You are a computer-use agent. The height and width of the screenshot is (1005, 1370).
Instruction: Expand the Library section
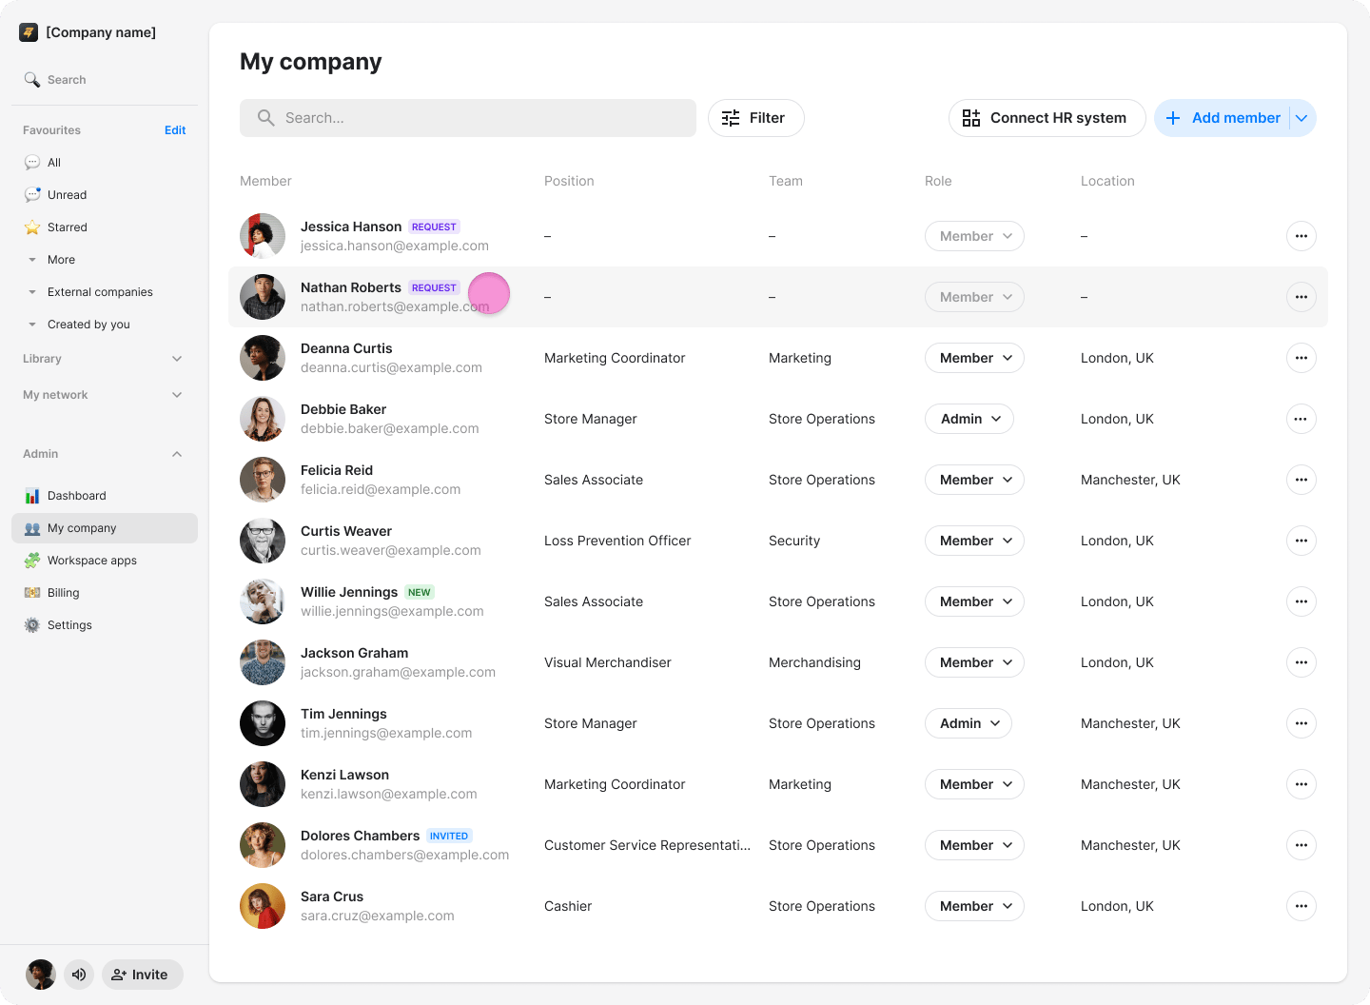(177, 359)
